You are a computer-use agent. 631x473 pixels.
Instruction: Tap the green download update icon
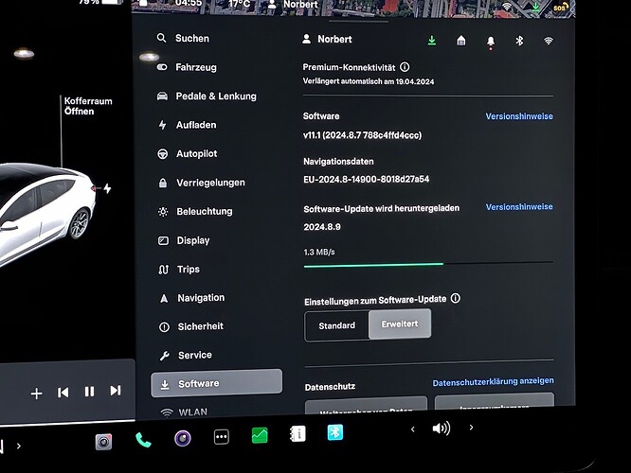[432, 40]
